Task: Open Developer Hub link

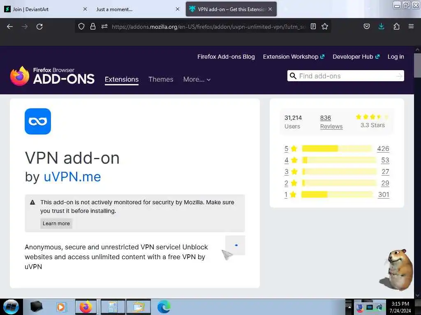Action: coord(356,57)
